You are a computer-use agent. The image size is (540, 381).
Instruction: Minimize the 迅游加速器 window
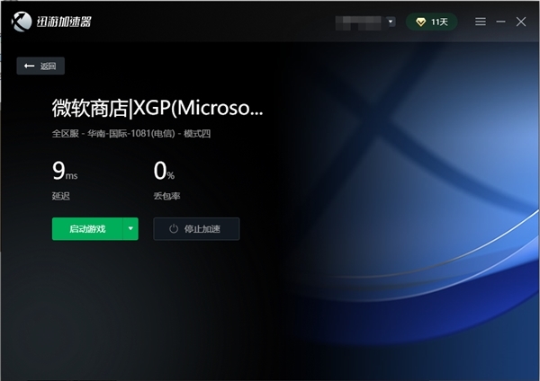pyautogui.click(x=500, y=22)
